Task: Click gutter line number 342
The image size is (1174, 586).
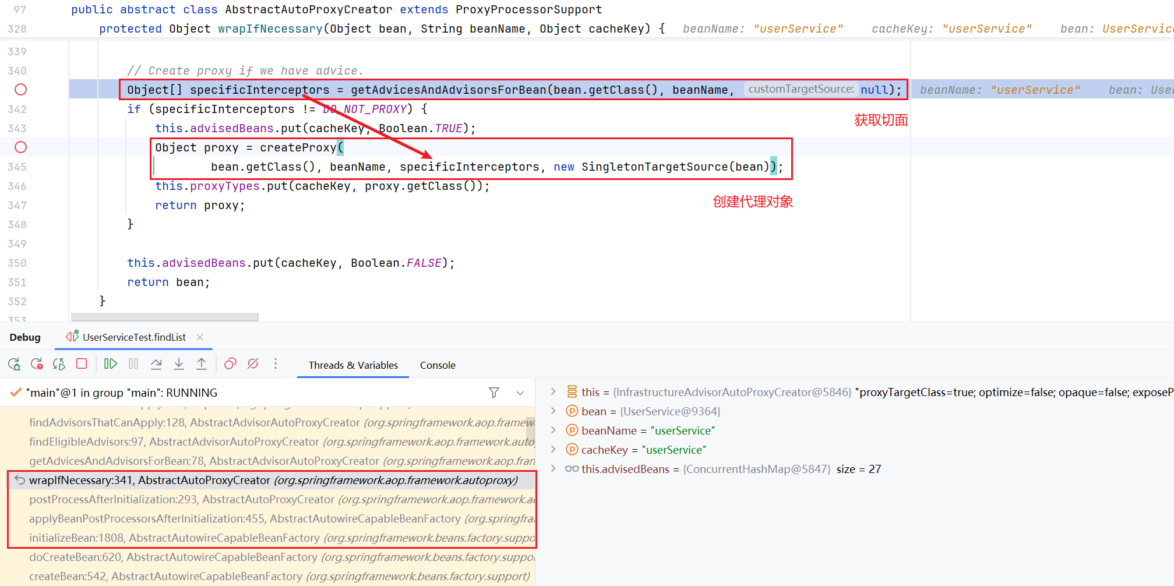Action: tap(17, 109)
